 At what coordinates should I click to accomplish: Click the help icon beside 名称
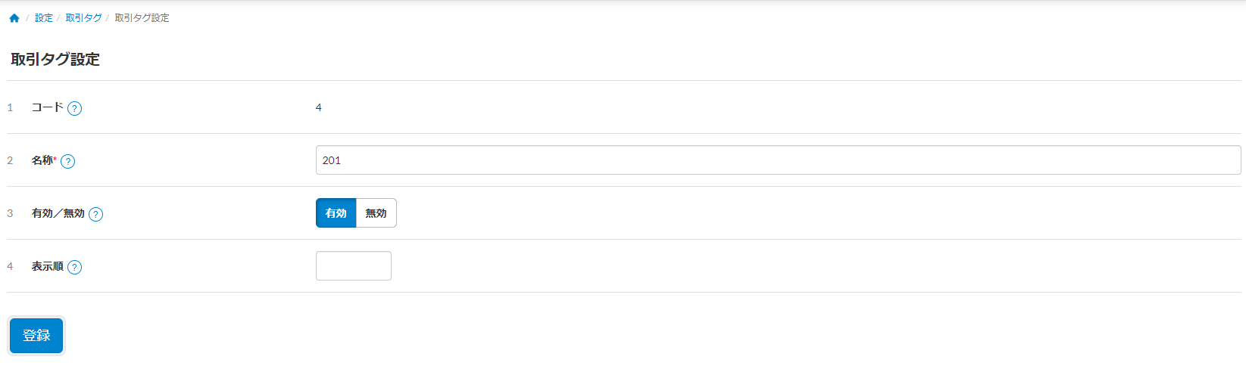[67, 161]
